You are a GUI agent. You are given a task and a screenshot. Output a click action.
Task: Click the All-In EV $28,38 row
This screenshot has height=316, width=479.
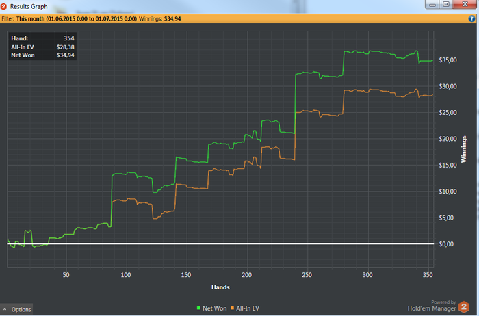pyautogui.click(x=42, y=47)
